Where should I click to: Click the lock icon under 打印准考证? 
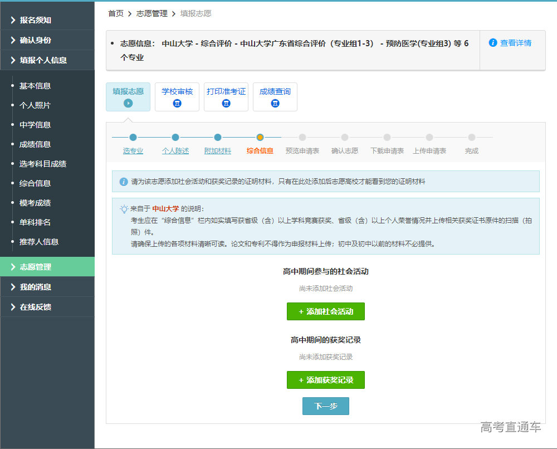(x=226, y=103)
